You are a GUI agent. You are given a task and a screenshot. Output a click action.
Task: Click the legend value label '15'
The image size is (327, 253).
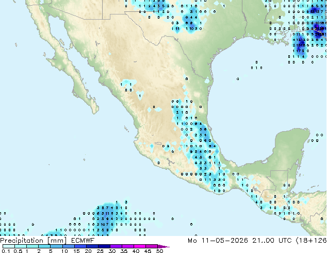click(76, 251)
